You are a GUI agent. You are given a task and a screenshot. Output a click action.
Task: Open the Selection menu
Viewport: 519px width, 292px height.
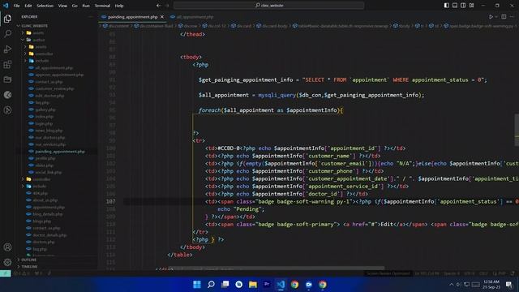[45, 6]
